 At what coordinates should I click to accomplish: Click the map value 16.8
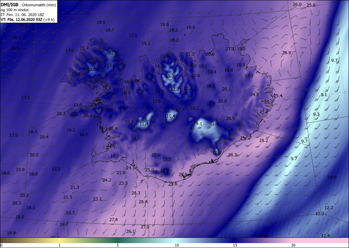point(229,70)
